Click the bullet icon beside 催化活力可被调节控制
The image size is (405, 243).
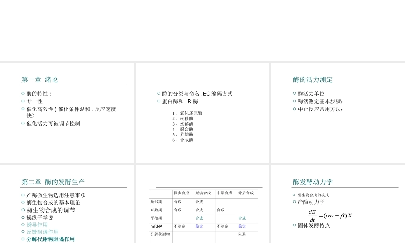click(x=22, y=123)
